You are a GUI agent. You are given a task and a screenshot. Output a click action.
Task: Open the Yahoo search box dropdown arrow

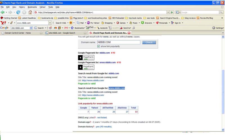pyautogui.click(x=50, y=23)
